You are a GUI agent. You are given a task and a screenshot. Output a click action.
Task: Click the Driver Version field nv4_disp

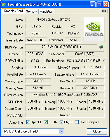[65, 95]
